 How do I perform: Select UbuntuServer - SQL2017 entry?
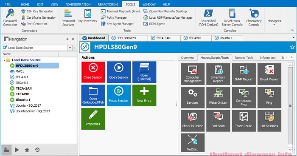pos(33,111)
